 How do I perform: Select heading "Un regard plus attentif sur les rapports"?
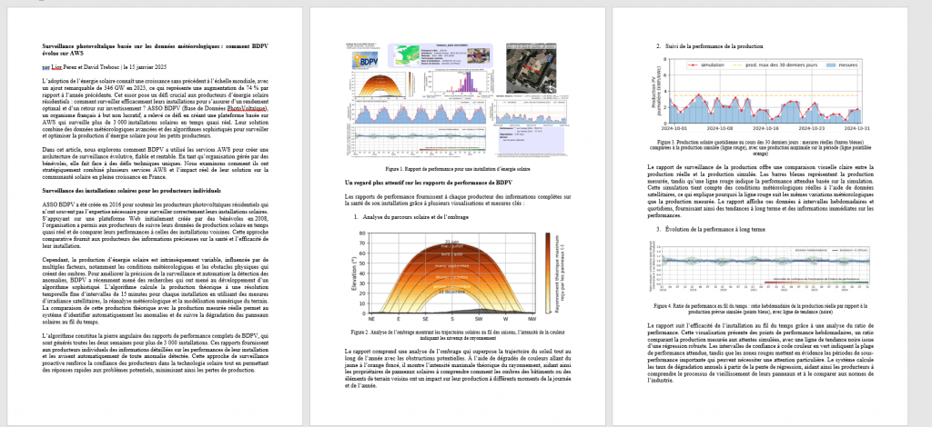tap(429, 182)
